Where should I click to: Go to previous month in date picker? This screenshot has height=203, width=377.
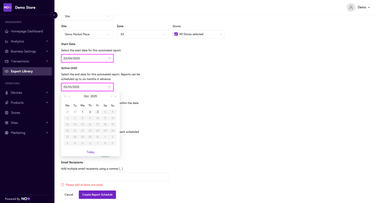[x=69, y=96]
